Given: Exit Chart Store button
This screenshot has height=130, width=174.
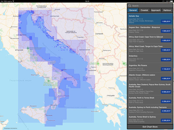Looking at the screenshot, I should (x=150, y=127).
